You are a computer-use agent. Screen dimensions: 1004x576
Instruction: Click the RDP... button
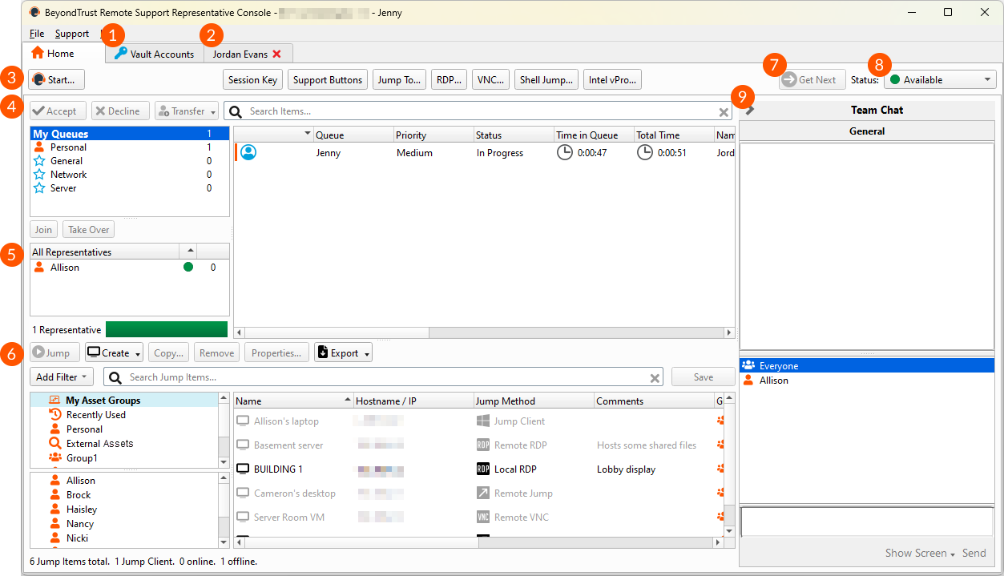(x=449, y=79)
